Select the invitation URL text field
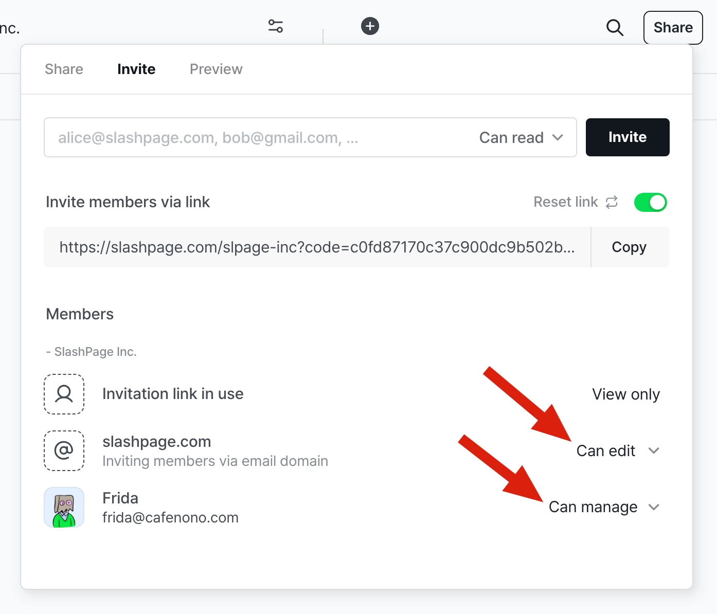The image size is (717, 614). pos(317,247)
